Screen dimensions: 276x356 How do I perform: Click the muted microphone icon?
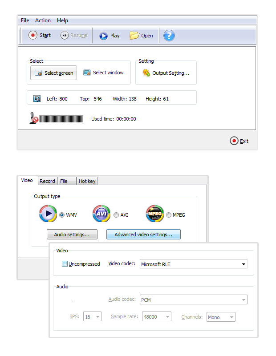pos(33,118)
